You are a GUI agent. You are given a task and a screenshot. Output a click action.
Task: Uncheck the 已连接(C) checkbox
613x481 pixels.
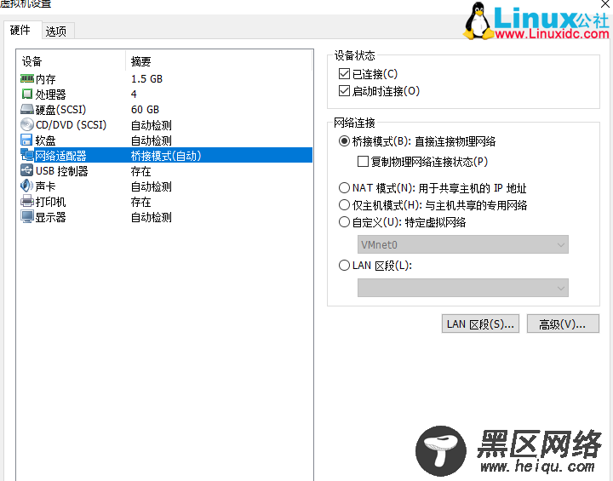point(344,74)
